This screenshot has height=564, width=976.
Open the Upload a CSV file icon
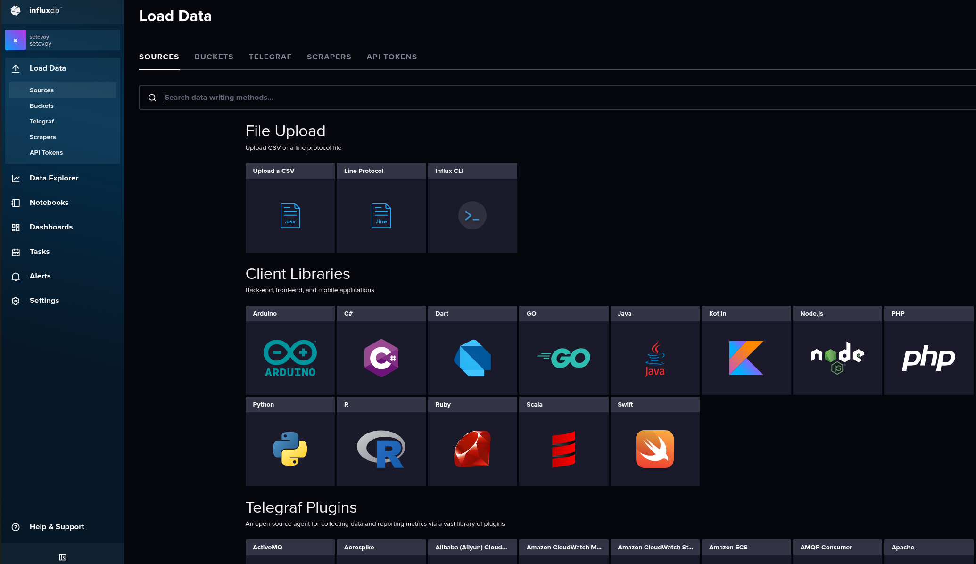coord(290,215)
